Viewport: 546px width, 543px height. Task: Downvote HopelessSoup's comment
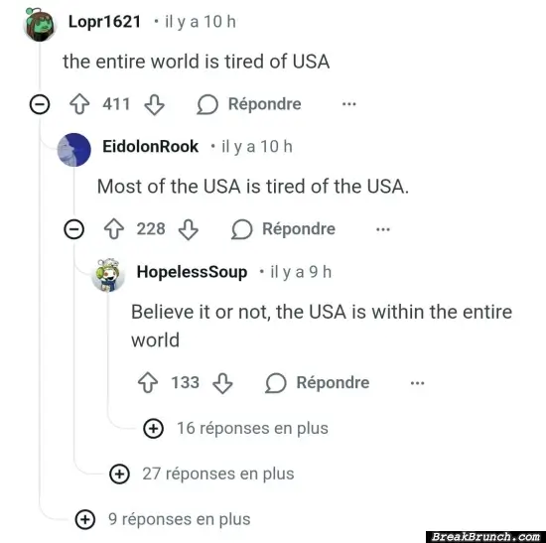pos(222,383)
